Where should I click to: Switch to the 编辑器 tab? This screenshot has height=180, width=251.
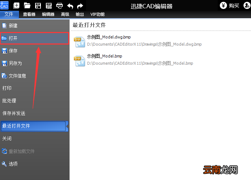[x=48, y=14]
